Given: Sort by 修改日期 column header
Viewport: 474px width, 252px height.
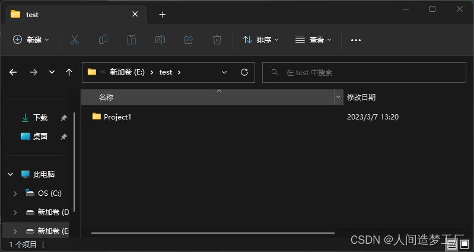Looking at the screenshot, I should click(361, 98).
